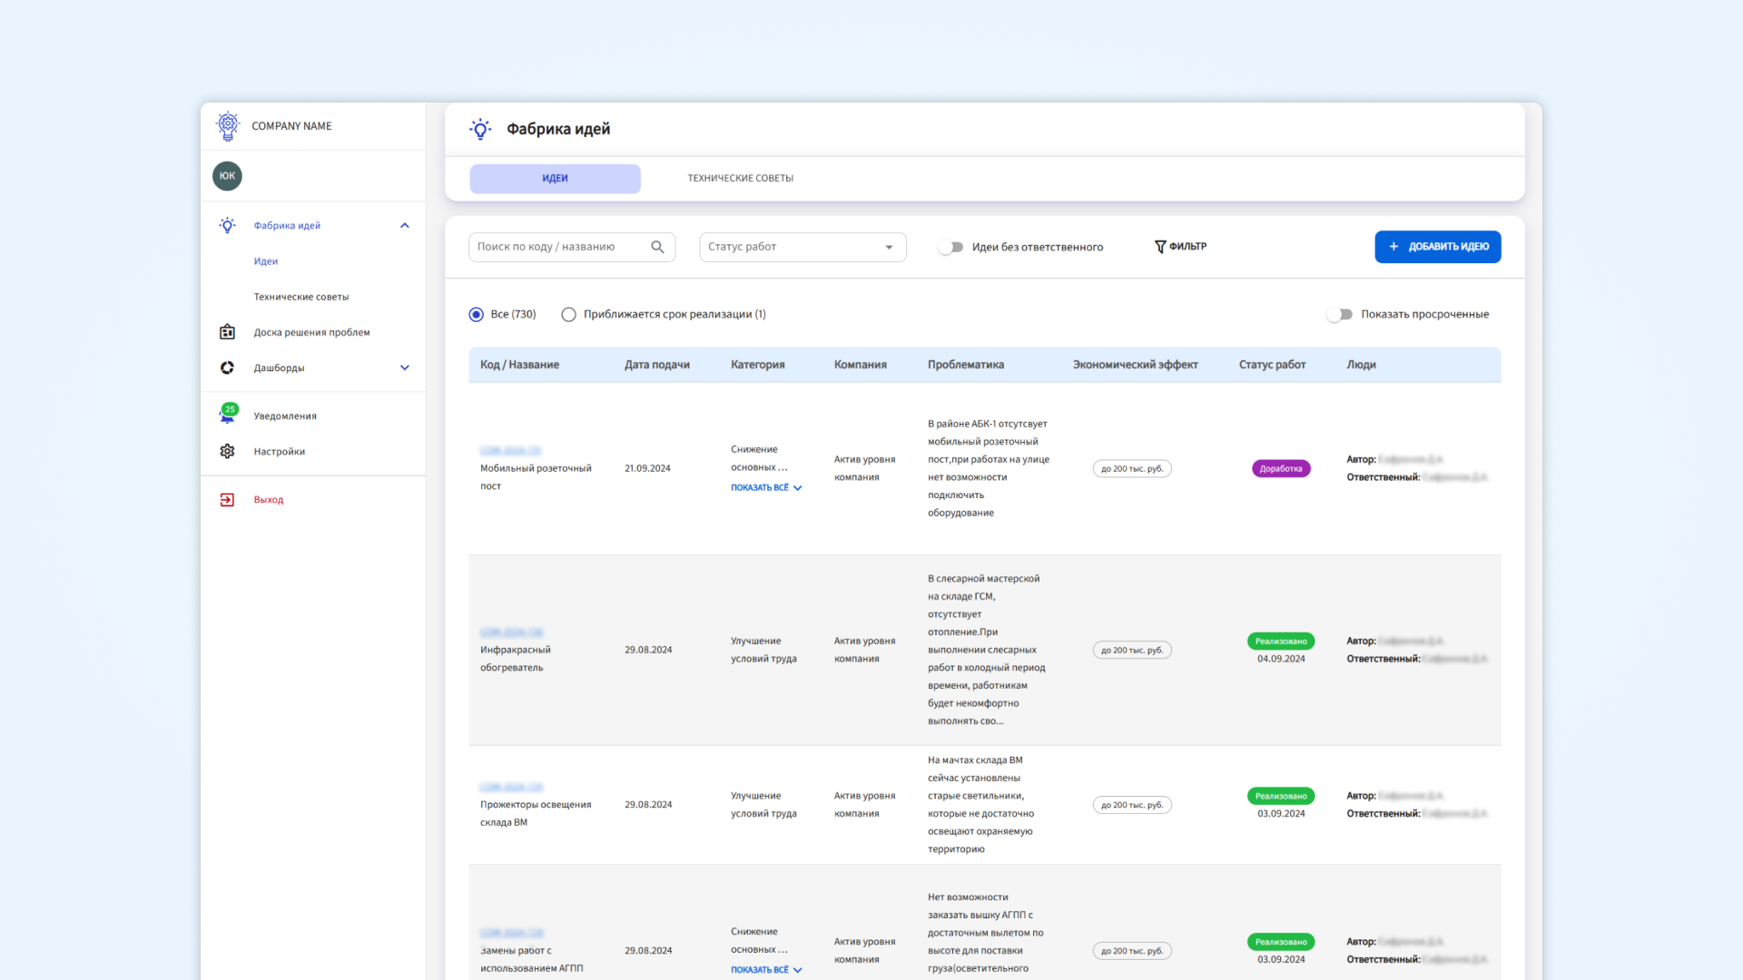
Task: Open code link for Мобильный розеточный пост
Action: point(510,450)
